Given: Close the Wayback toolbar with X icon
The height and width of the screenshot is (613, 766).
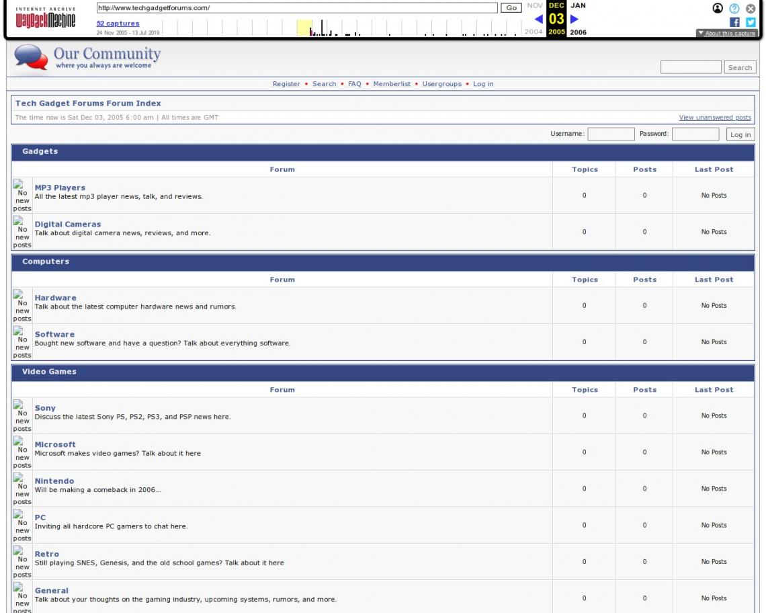Looking at the screenshot, I should (751, 8).
